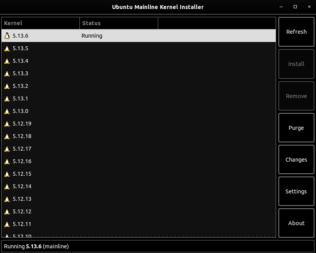Pick kernel 5.13.2 from the list
The image size is (316, 253).
tap(139, 86)
